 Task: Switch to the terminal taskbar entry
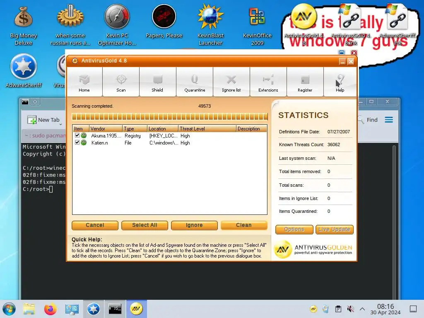115,309
